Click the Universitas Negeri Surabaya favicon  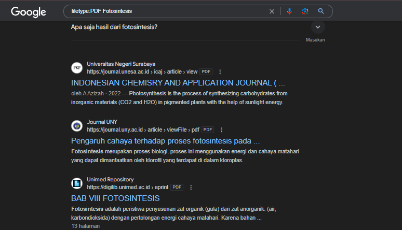pos(77,68)
